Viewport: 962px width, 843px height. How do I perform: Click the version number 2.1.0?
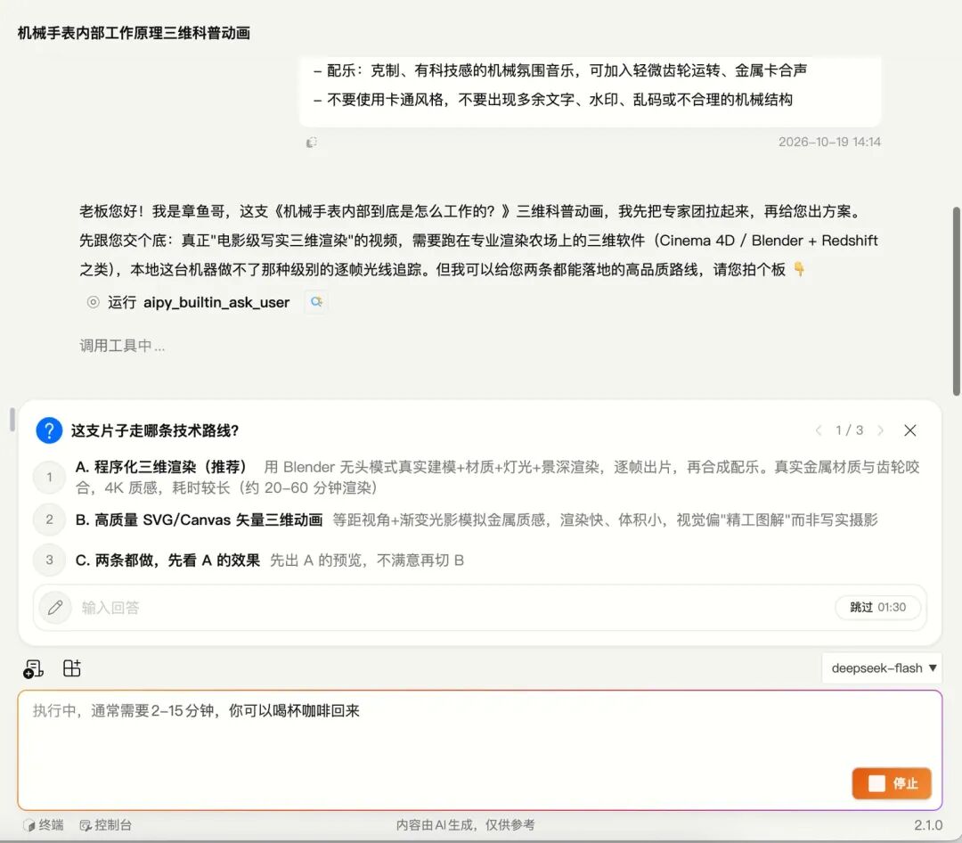point(927,825)
